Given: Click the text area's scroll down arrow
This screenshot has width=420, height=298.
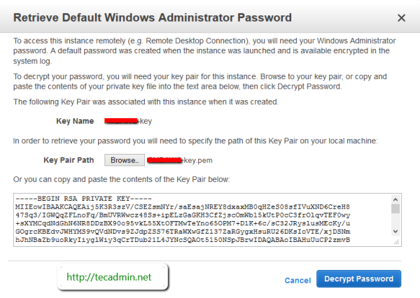Looking at the screenshot, I should [x=395, y=232].
